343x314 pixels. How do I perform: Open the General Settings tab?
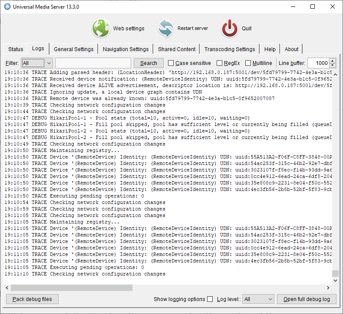73,49
